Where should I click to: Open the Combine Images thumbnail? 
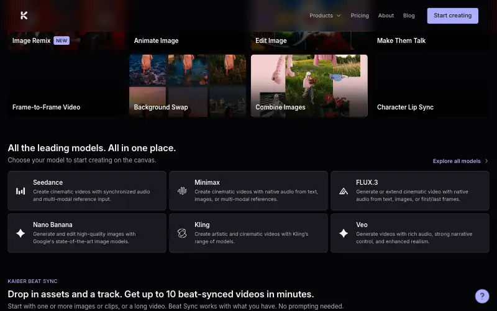(x=309, y=86)
